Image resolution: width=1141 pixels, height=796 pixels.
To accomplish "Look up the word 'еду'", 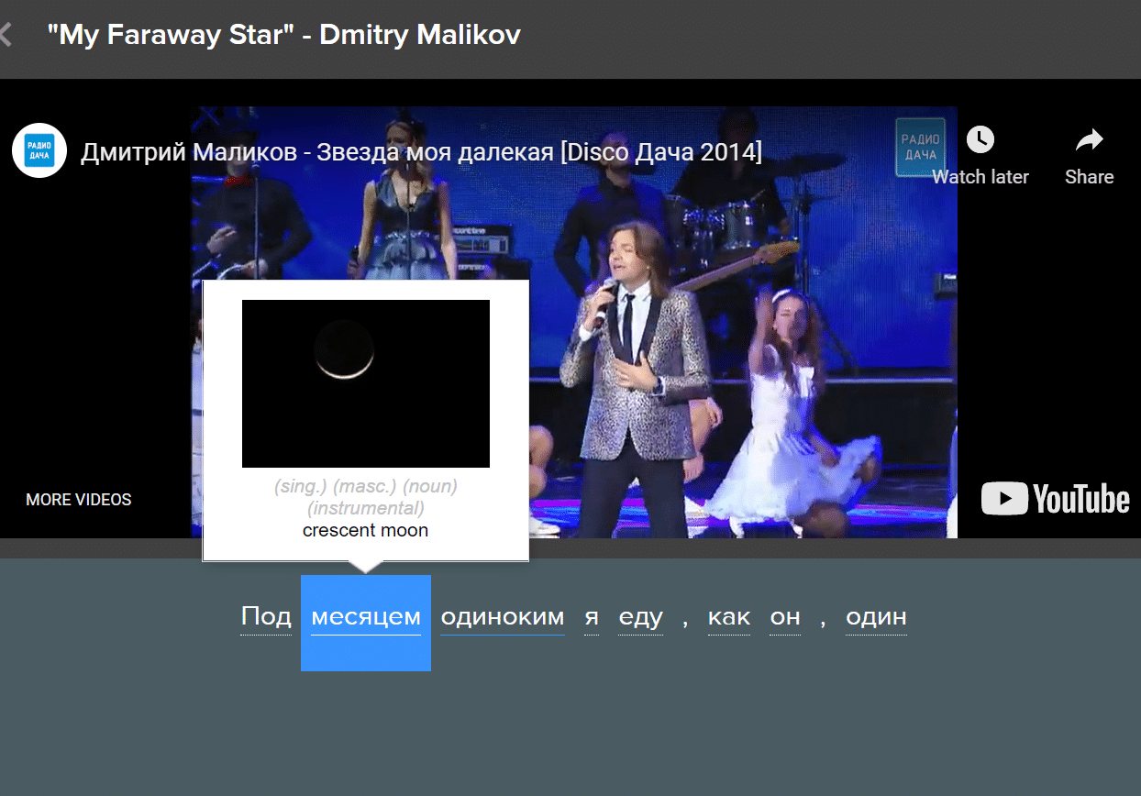I will pyautogui.click(x=640, y=618).
